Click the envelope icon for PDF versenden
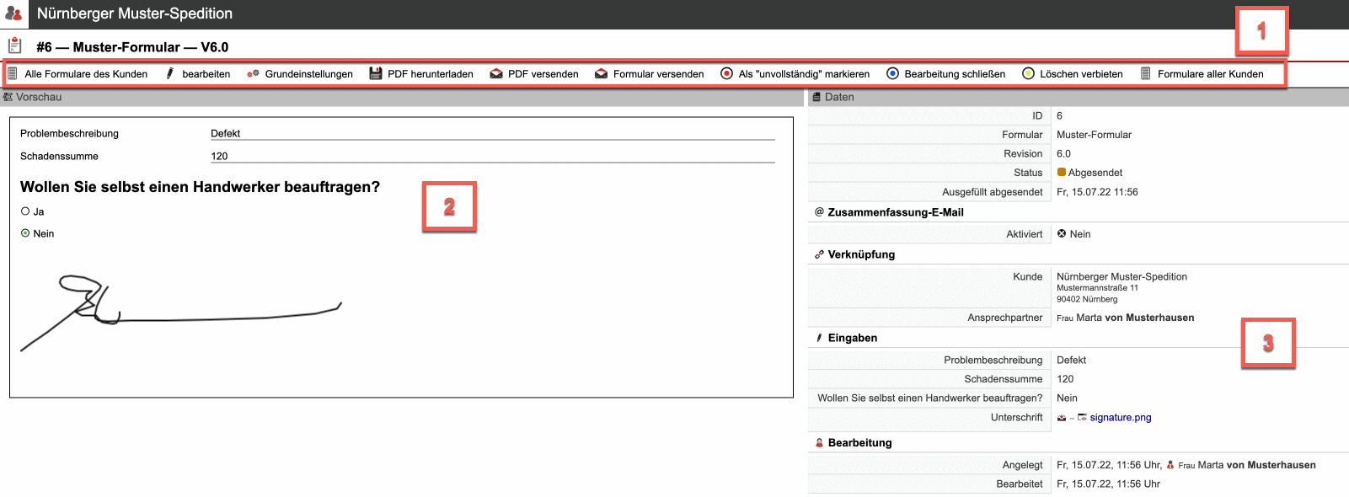 [x=496, y=74]
